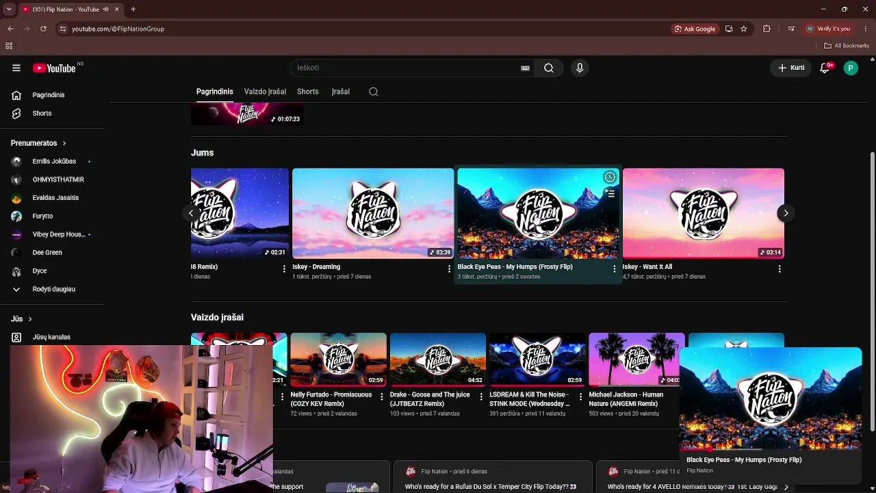
Task: Go back to the previous page
Action: coord(10,29)
